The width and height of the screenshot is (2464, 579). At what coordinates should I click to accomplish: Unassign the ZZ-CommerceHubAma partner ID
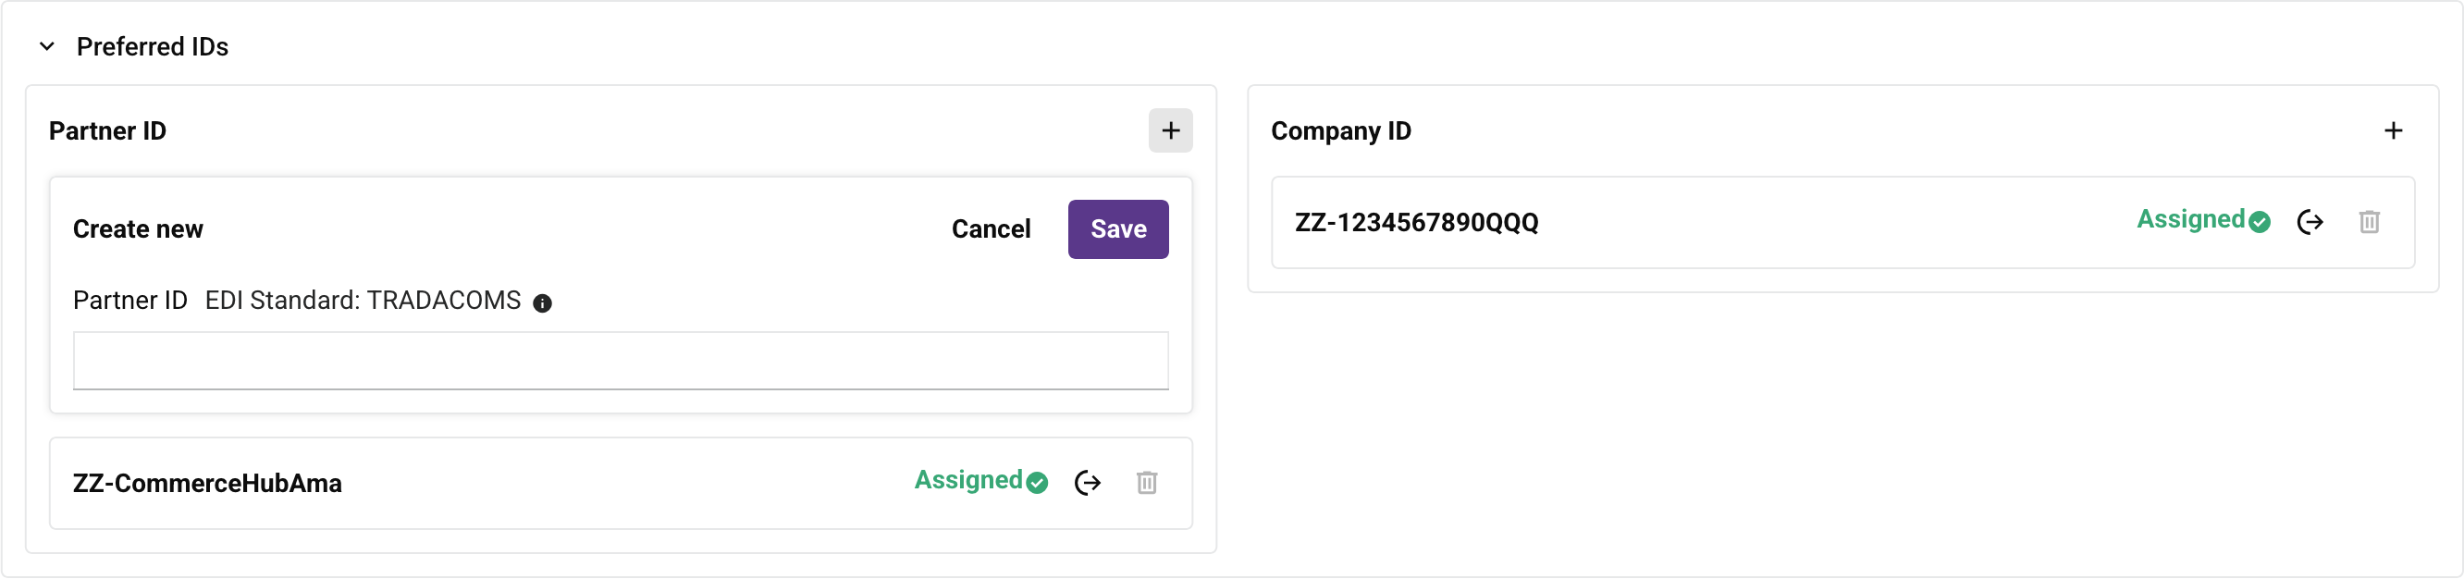click(1088, 484)
